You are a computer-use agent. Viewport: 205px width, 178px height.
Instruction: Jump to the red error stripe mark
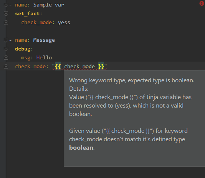tap(202, 70)
